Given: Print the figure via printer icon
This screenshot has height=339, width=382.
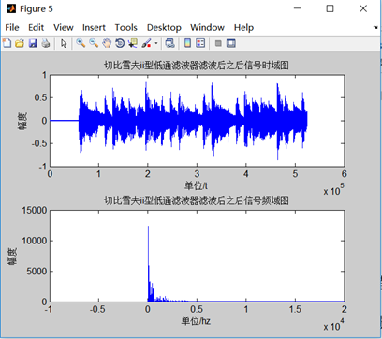Looking at the screenshot, I should 46,43.
